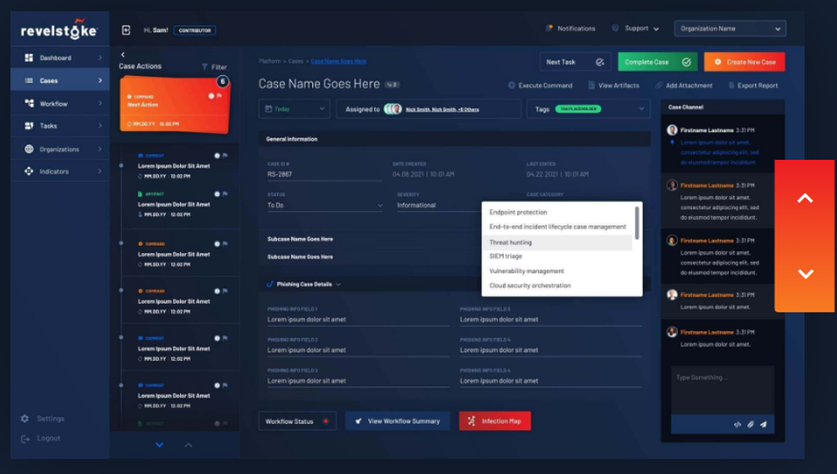Click the Indicators crosshair icon
The image size is (837, 474).
[28, 172]
